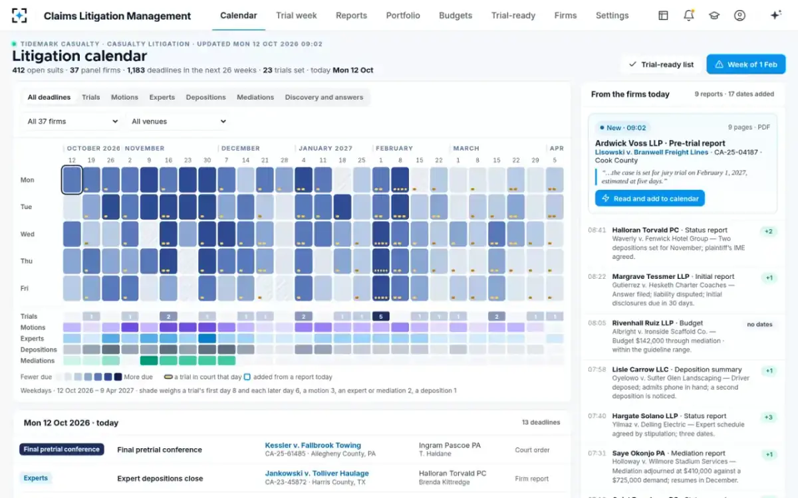Toggle the Mediations filter chip

255,97
